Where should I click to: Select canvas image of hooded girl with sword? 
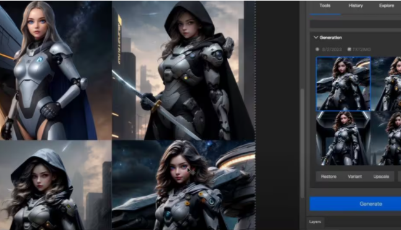click(x=183, y=70)
